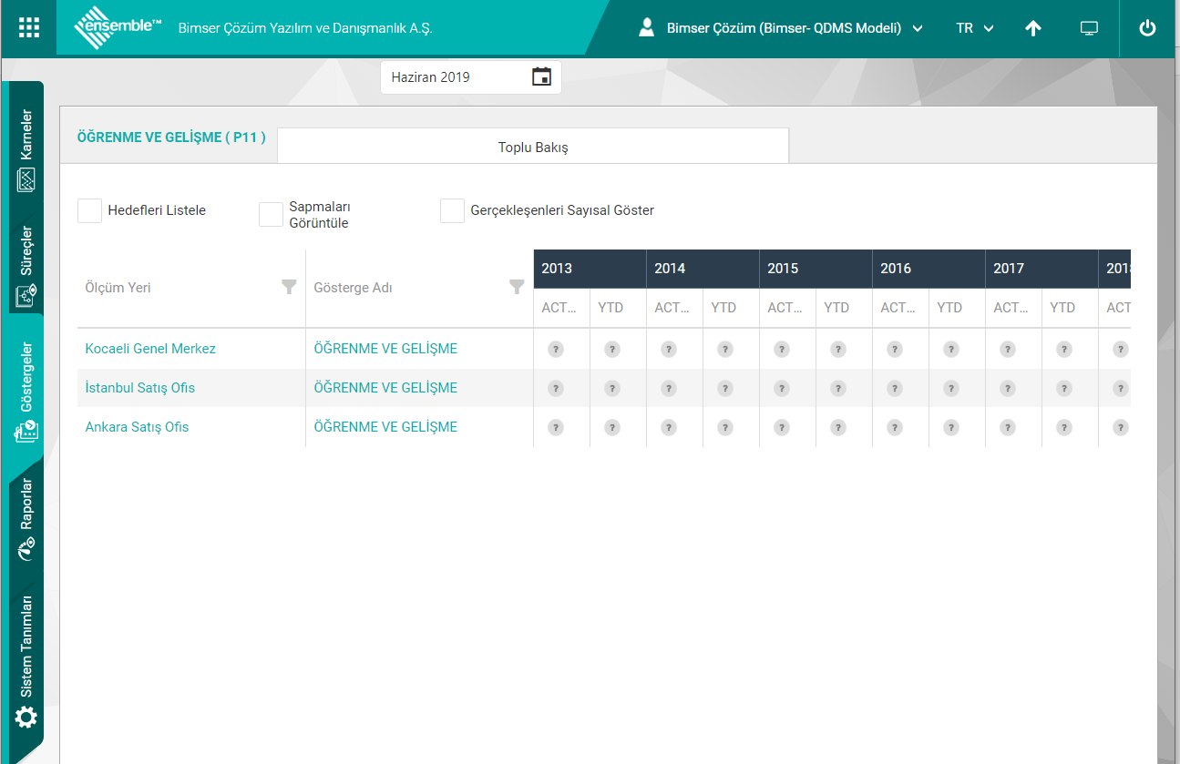Expand the TR language dropdown
This screenshot has width=1180, height=764.
click(x=974, y=28)
